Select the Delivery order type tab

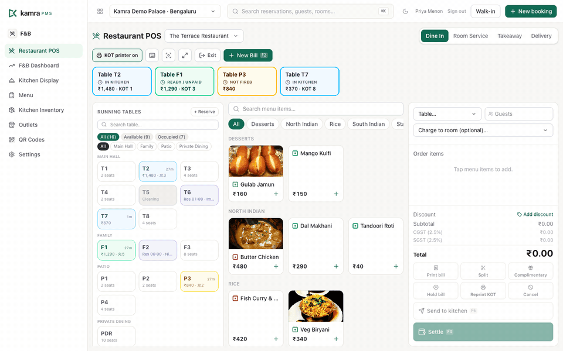click(541, 36)
